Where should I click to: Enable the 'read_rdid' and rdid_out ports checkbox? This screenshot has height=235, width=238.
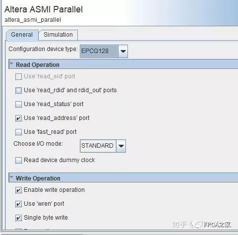click(x=18, y=91)
